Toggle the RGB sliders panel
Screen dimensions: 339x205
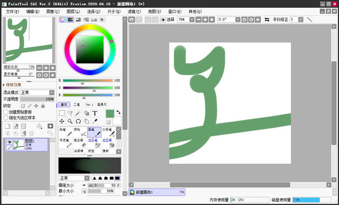70,20
